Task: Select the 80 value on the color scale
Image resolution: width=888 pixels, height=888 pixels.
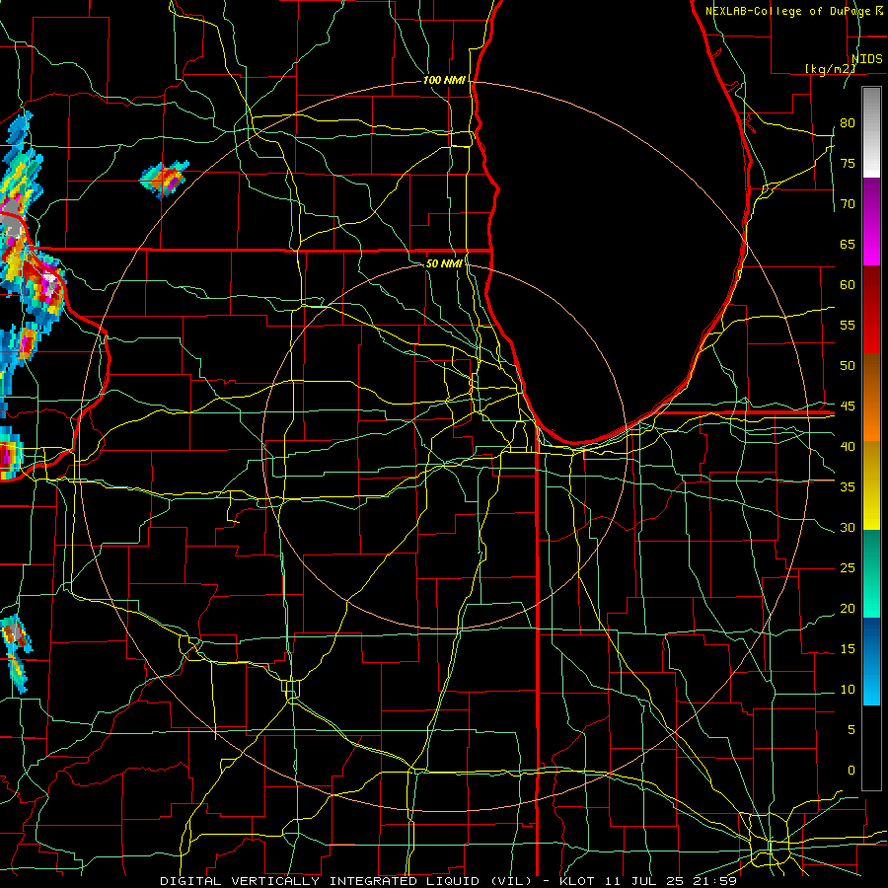Action: coord(848,123)
